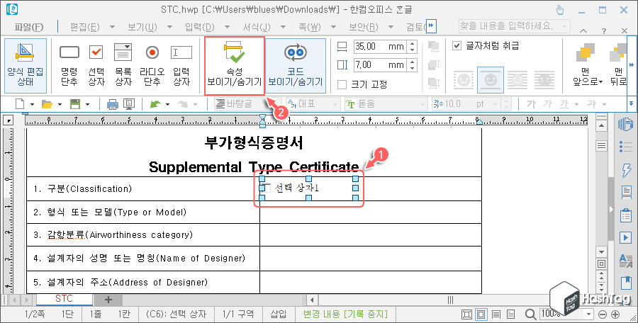Open the 보기(U) menu
The image size is (638, 323).
tap(142, 27)
